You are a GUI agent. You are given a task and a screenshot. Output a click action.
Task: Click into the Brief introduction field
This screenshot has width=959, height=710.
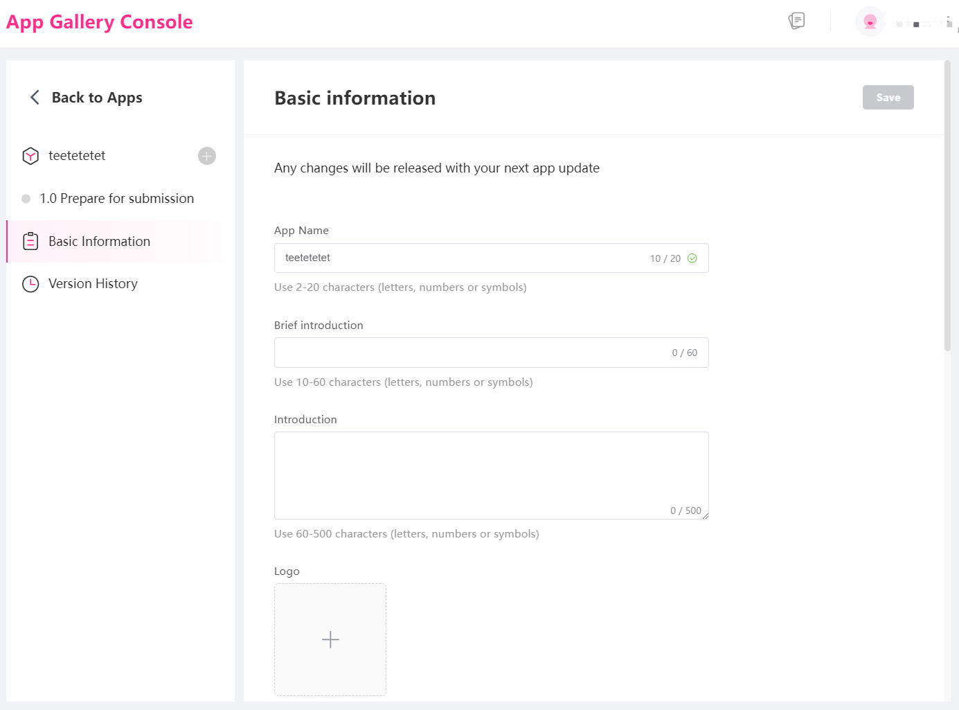pos(471,353)
